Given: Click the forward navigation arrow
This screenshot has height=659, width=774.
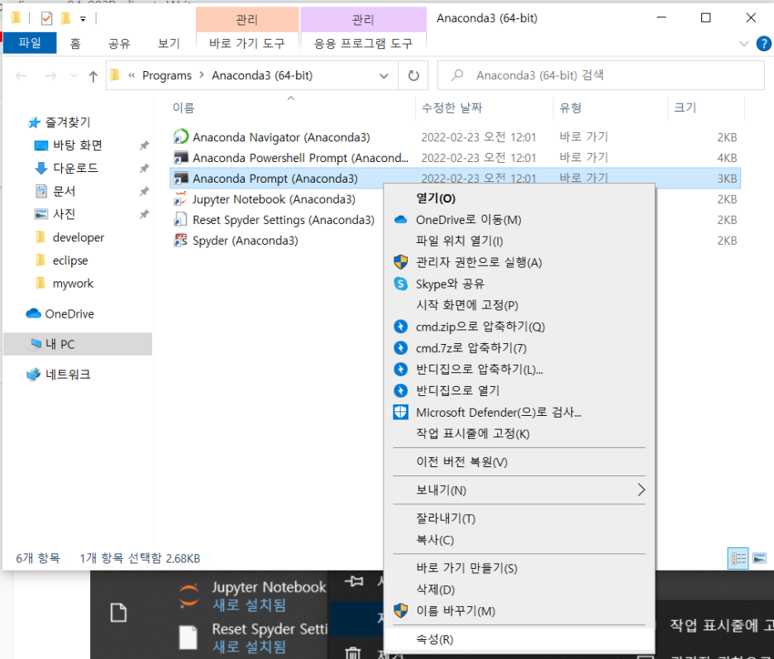Looking at the screenshot, I should click(50, 75).
